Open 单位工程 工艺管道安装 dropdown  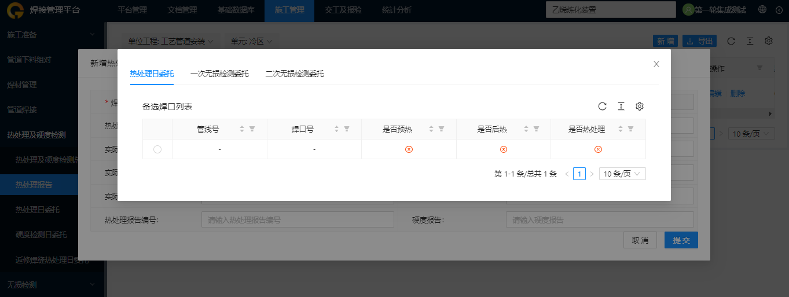point(171,42)
